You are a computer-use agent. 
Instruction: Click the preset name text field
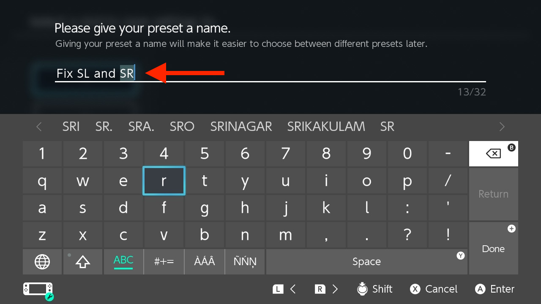[270, 73]
